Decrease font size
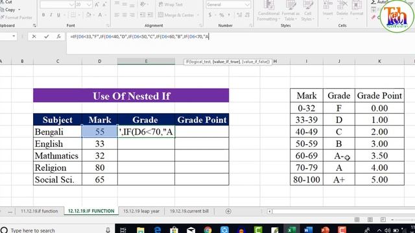This screenshot has width=415, height=233. [x=104, y=5]
